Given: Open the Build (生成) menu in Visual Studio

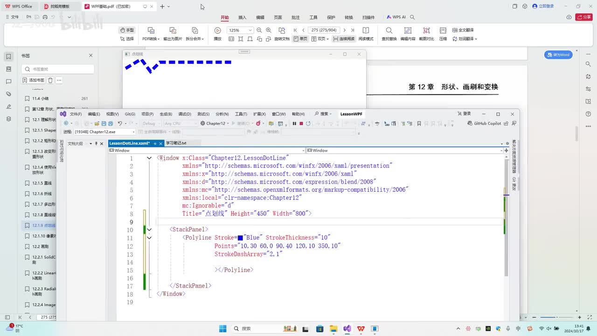Looking at the screenshot, I should pyautogui.click(x=166, y=114).
